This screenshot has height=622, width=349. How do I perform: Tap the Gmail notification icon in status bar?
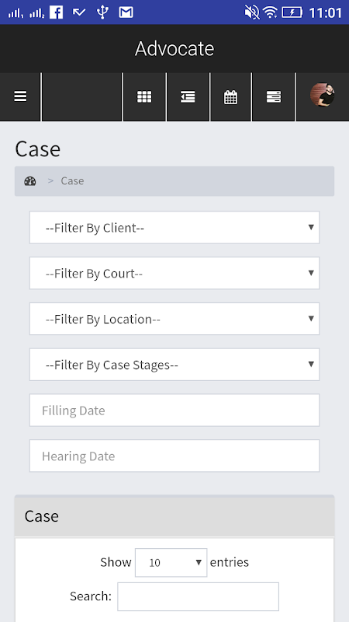(x=126, y=12)
